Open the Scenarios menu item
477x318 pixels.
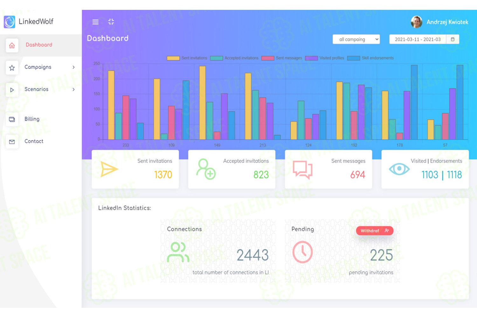point(41,90)
